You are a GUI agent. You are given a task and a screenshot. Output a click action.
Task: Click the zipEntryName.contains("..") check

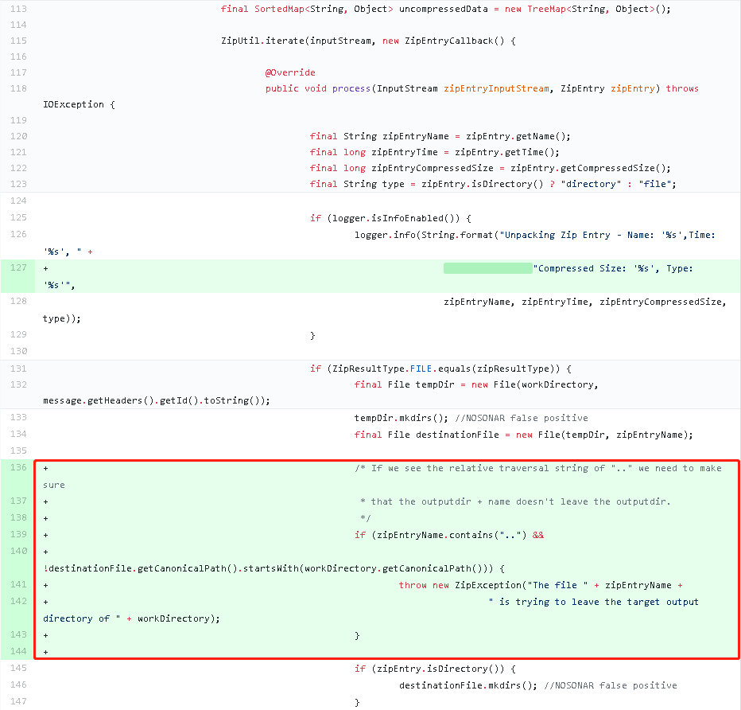tap(452, 535)
